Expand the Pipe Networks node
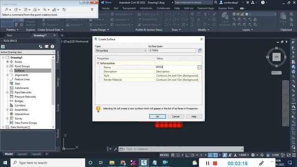Image resolution: width=297 pixels, height=167 pixels. 7,92
